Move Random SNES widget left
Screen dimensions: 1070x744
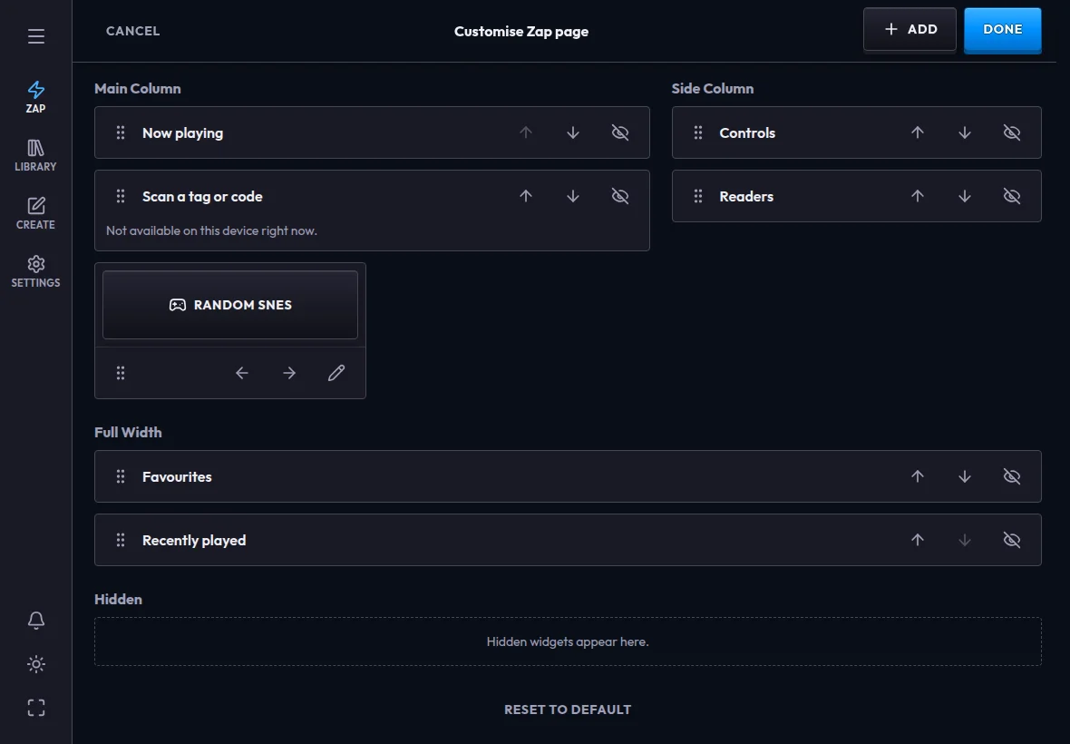241,373
